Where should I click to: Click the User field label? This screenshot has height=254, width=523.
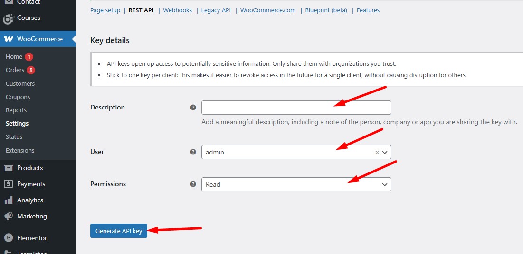pyautogui.click(x=97, y=152)
